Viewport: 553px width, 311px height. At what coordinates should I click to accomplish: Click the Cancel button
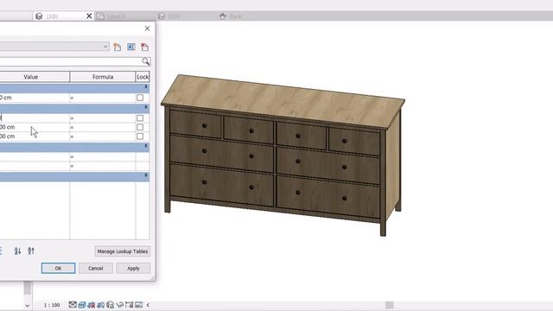[x=96, y=269]
